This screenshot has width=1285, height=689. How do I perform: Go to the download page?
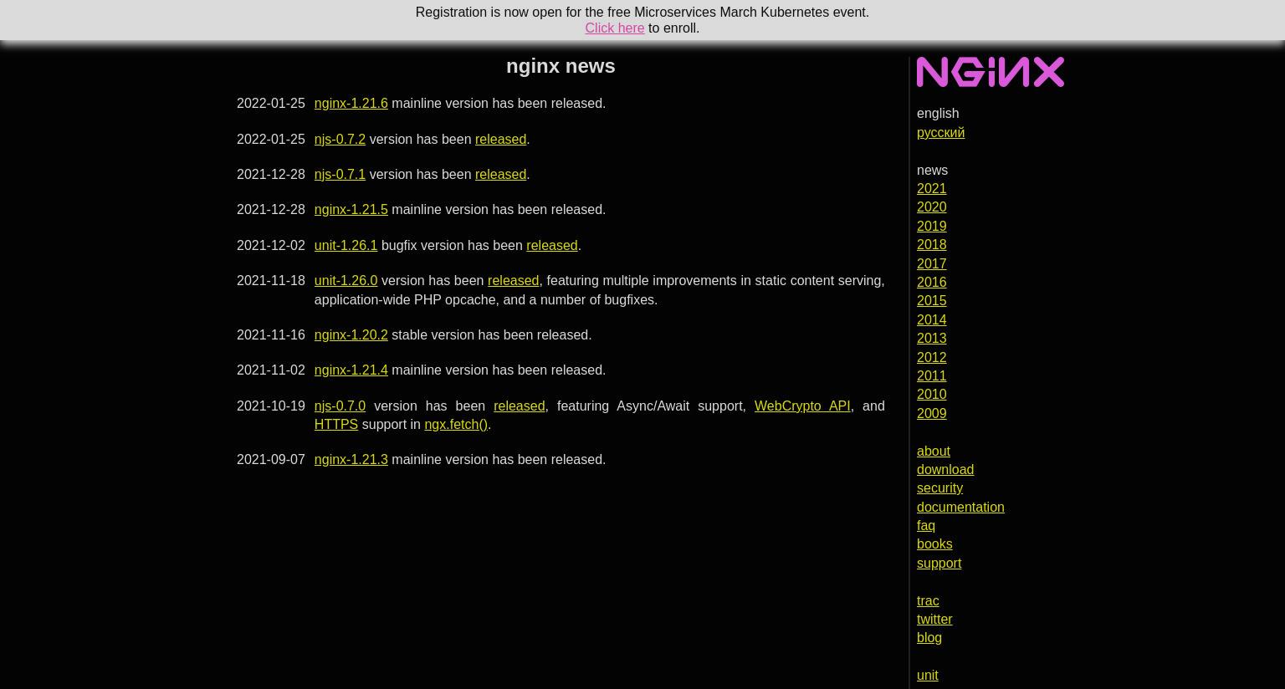point(945,469)
